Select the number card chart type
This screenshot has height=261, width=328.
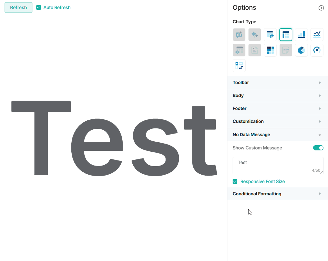pos(270,35)
